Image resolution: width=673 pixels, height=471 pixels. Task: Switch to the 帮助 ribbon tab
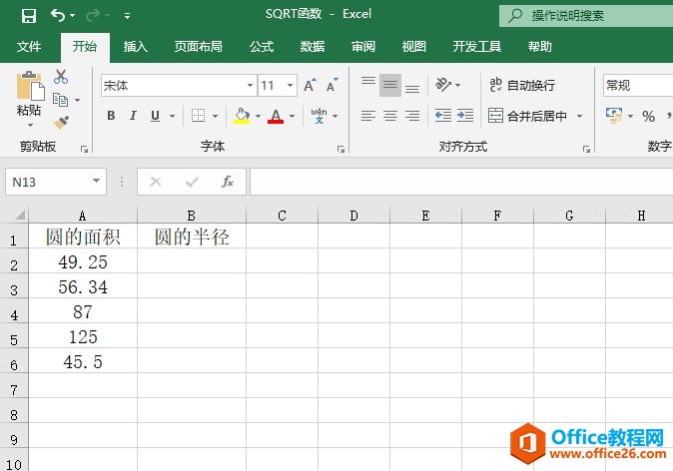(x=540, y=46)
